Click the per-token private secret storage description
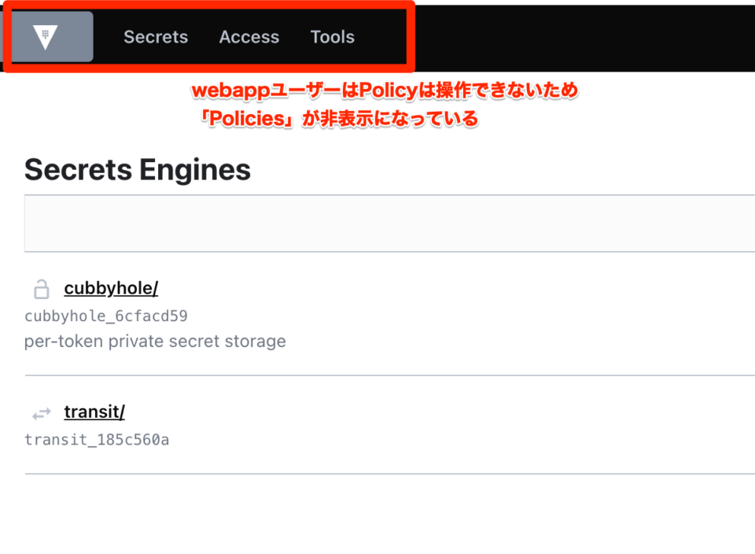 [155, 341]
